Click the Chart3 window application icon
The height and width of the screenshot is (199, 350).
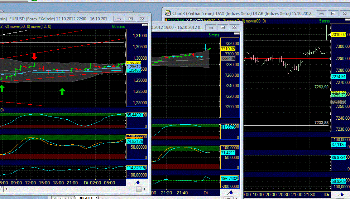point(168,13)
